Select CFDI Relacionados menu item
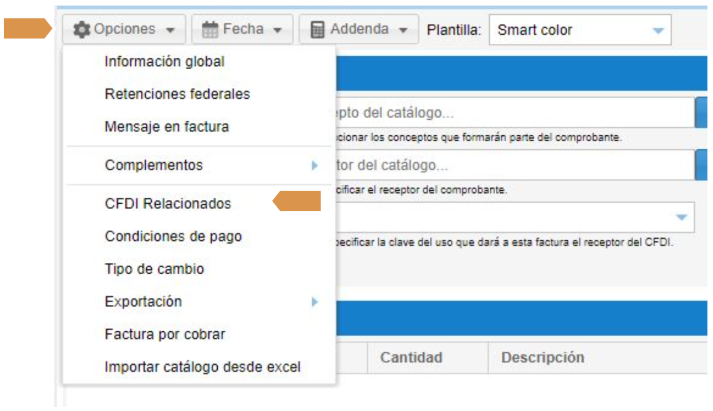Screen dimensions: 713x411 (168, 204)
